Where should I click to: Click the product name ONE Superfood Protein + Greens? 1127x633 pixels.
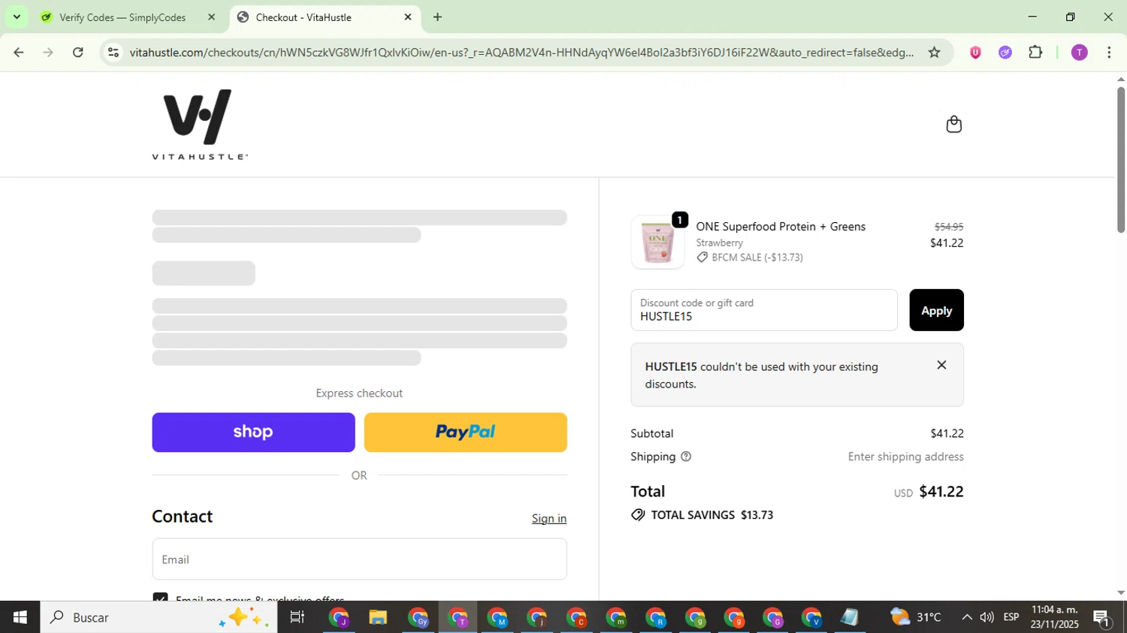tap(781, 227)
